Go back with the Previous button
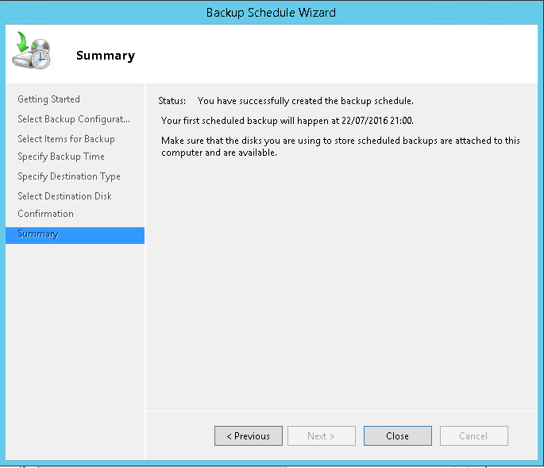 [249, 435]
